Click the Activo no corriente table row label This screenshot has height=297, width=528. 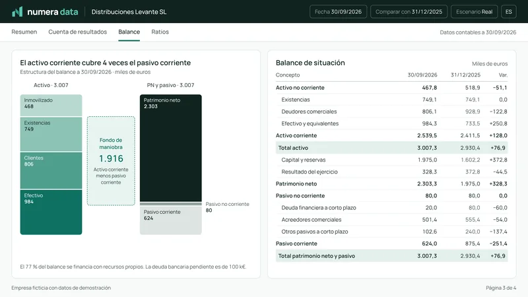(300, 88)
